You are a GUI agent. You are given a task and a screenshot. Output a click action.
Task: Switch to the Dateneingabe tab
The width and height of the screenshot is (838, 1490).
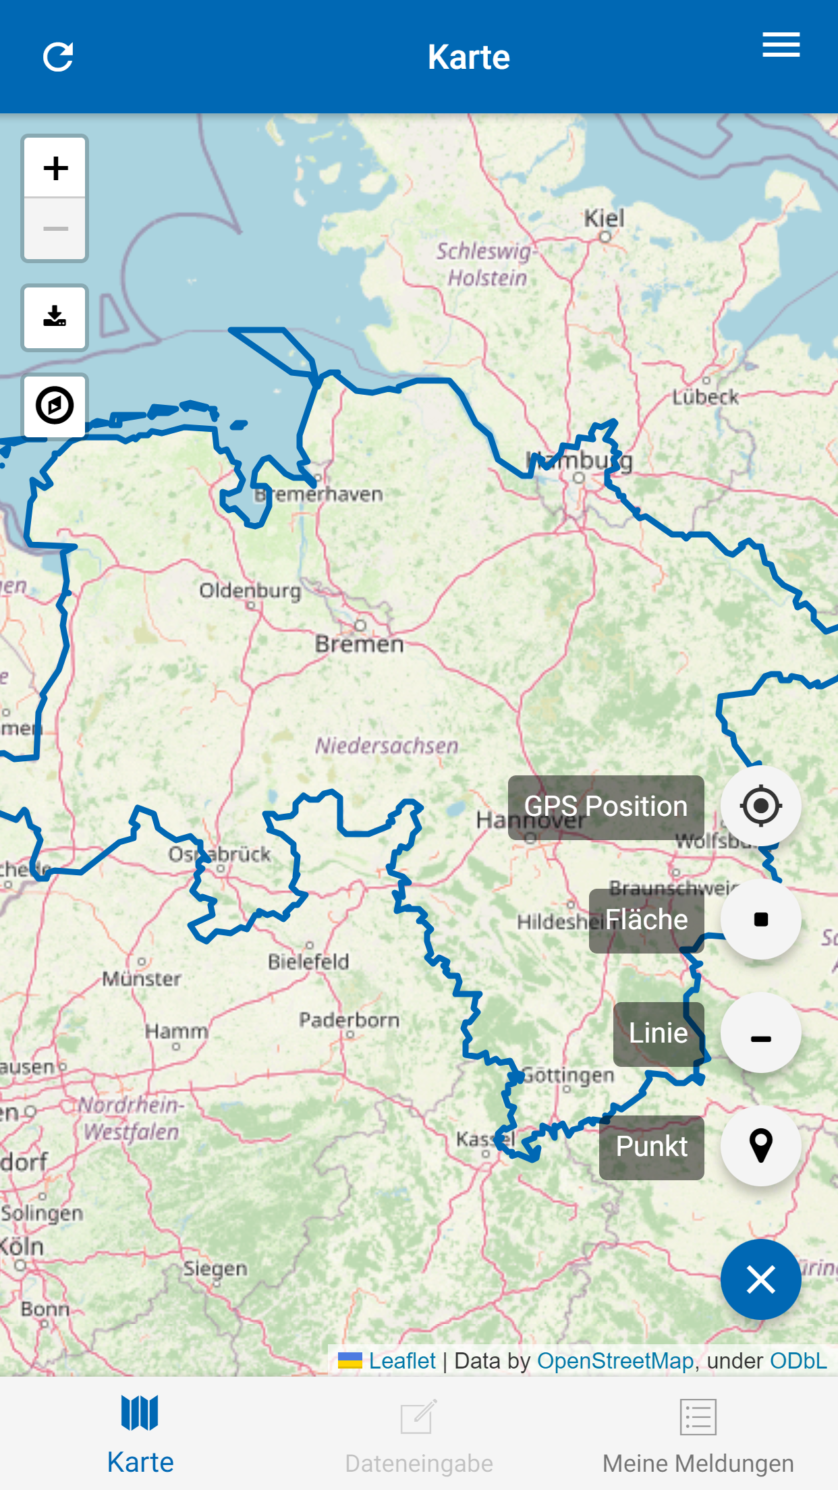[x=418, y=1435]
